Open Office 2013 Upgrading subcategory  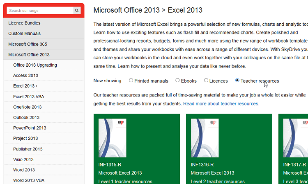pyautogui.click(x=44, y=65)
